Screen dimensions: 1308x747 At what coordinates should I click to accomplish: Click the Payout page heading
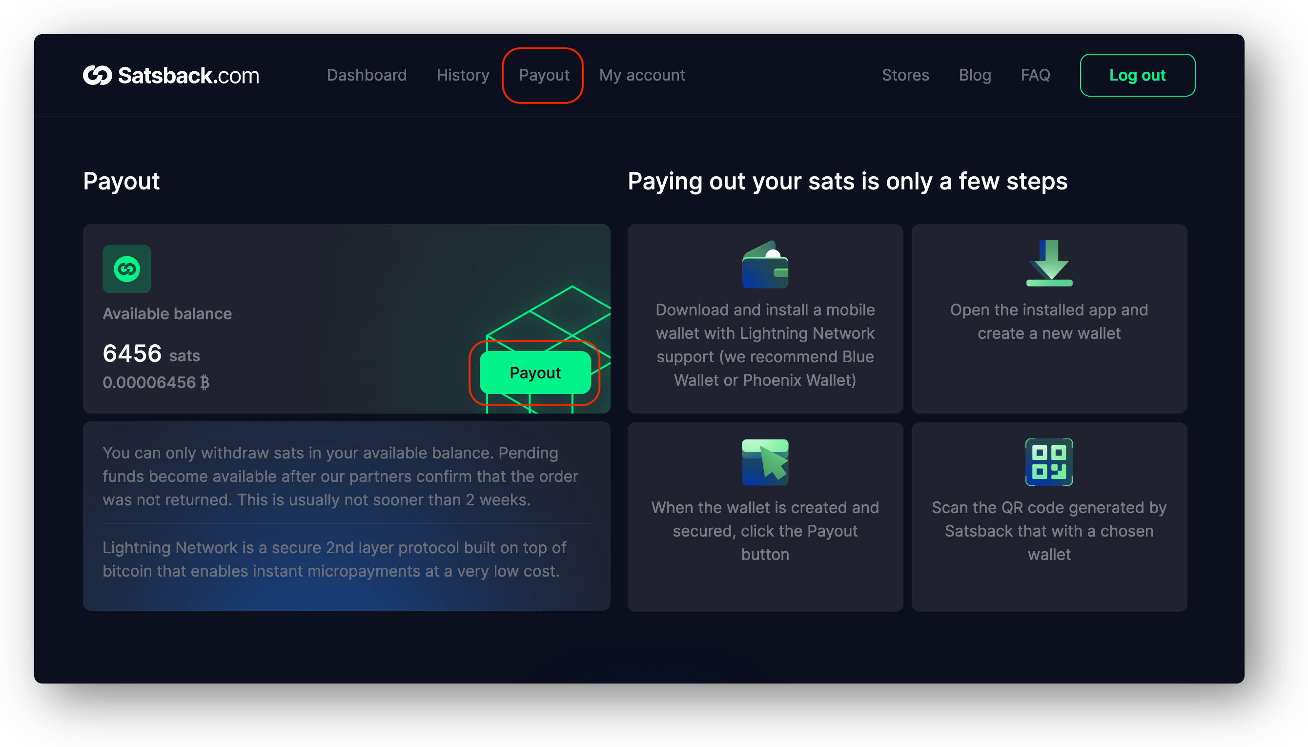[x=122, y=181]
